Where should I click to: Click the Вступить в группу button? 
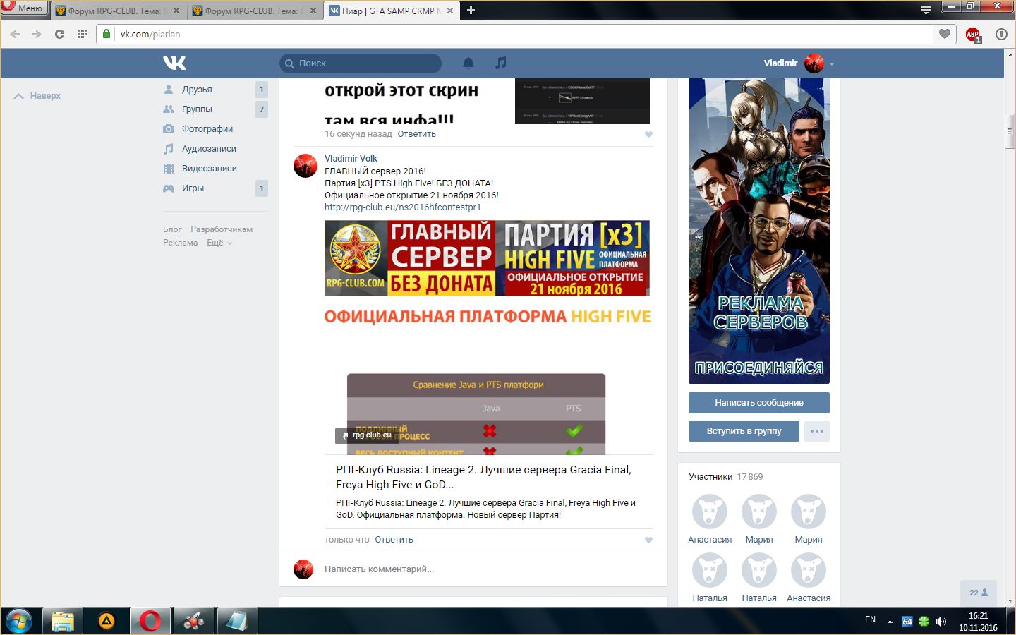744,431
